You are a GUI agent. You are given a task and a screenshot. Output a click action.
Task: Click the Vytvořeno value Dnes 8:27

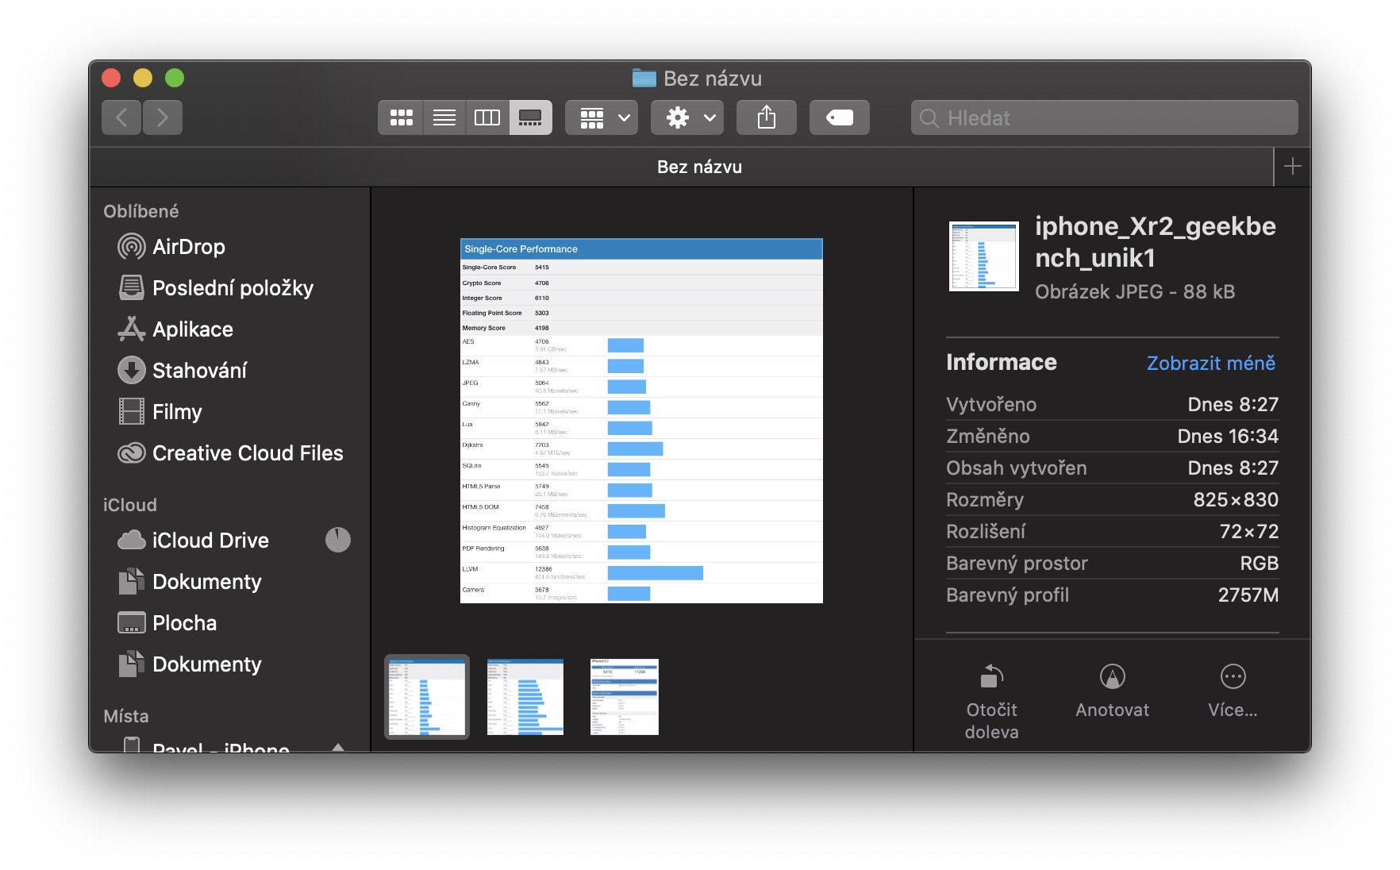pos(1233,404)
